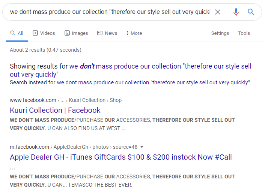The width and height of the screenshot is (265, 190).
Task: Open the Images tab picture icon
Action: pos(67,33)
